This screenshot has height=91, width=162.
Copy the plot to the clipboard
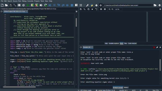point(88,9)
